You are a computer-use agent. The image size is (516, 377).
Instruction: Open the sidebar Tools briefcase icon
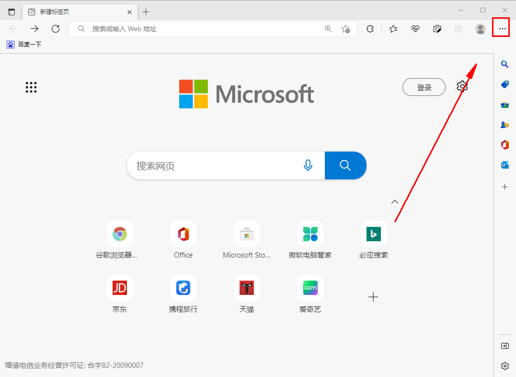[x=505, y=105]
